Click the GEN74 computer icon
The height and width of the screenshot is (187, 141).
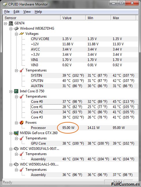click(x=11, y=23)
